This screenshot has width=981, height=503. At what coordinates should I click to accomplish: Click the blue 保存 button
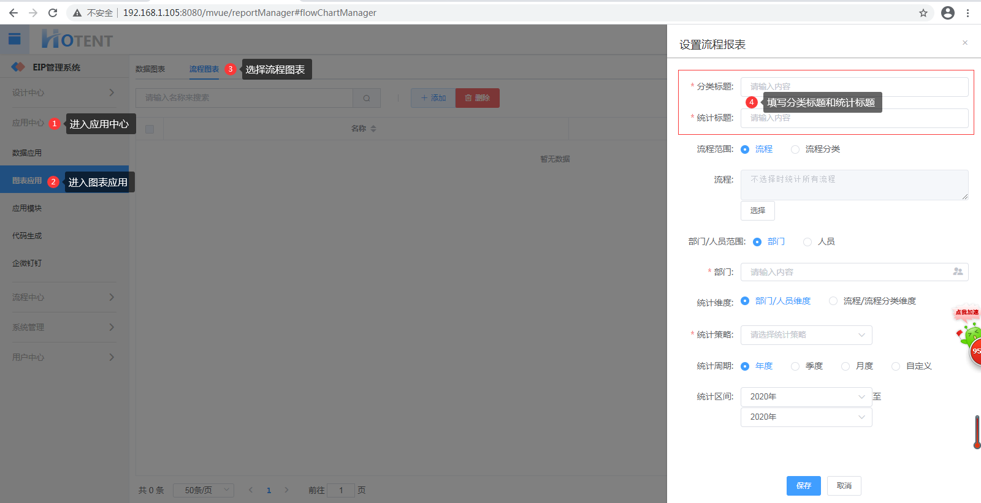(x=803, y=485)
